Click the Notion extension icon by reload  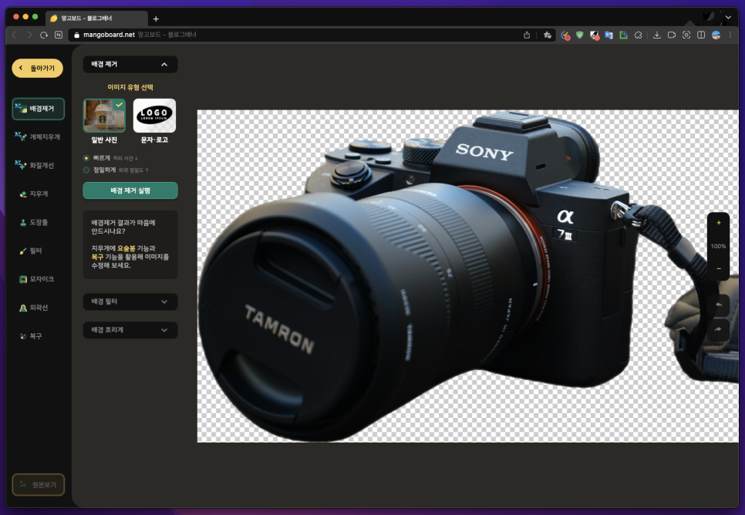pyautogui.click(x=59, y=35)
